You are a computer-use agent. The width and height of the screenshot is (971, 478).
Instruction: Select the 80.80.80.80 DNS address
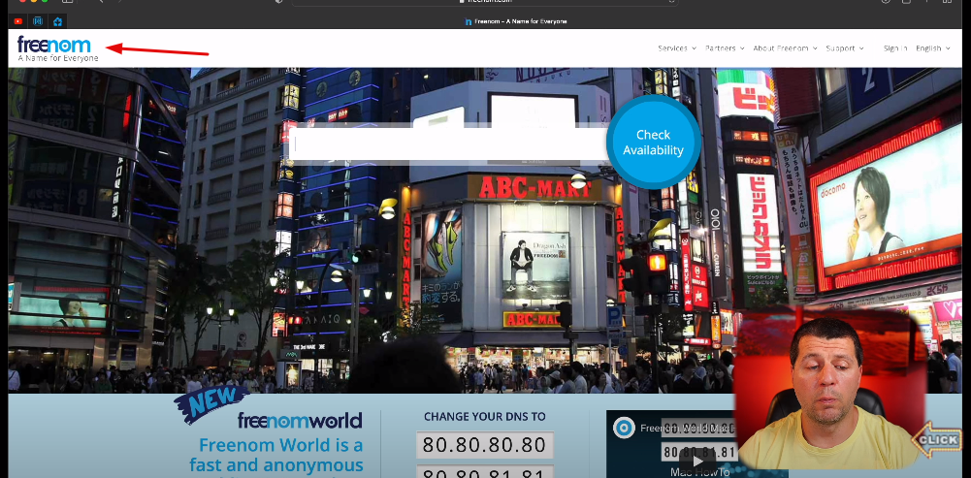click(x=485, y=445)
